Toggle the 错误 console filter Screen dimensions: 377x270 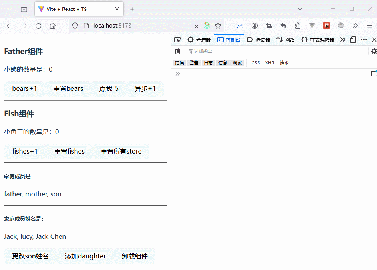(x=179, y=63)
